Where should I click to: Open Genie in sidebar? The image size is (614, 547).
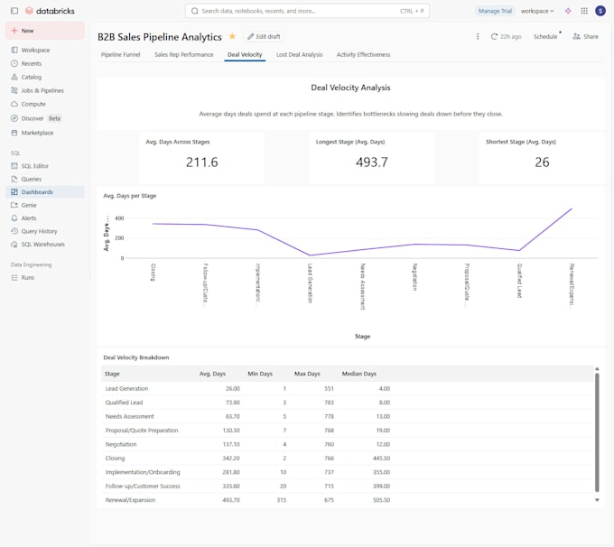tap(44, 205)
